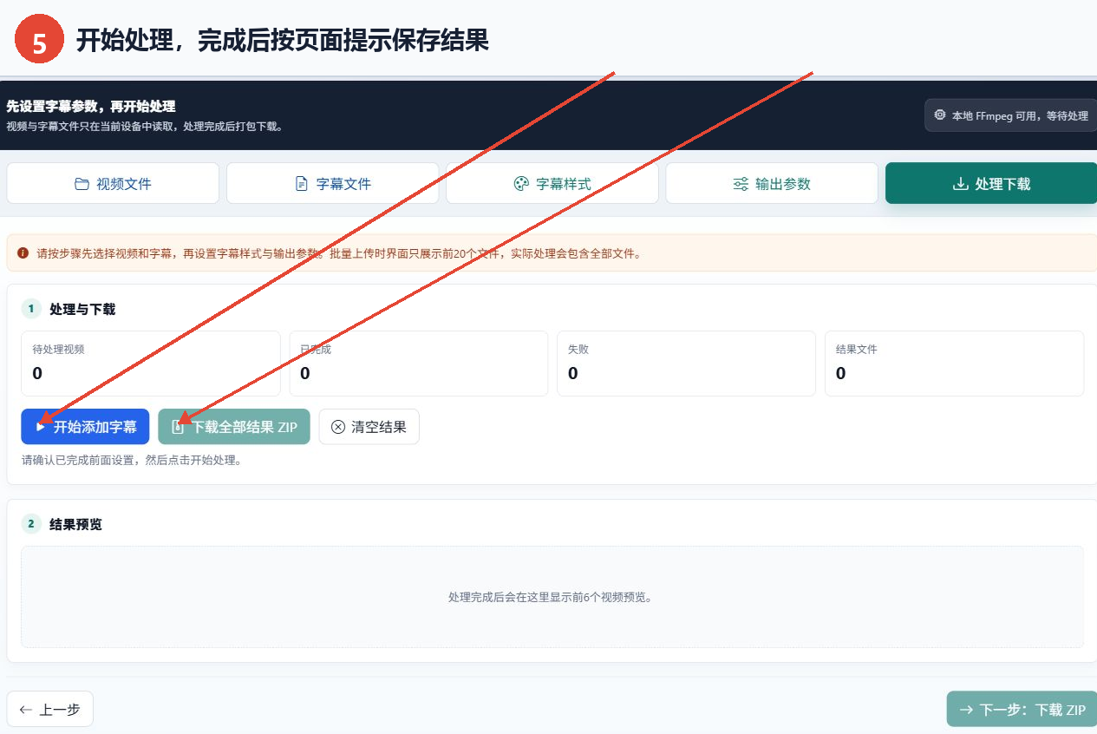Viewport: 1097px width, 734px height.
Task: Click the 处理与下载 section heading
Action: click(82, 309)
